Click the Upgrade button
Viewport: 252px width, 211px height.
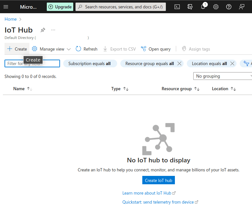pyautogui.click(x=60, y=7)
